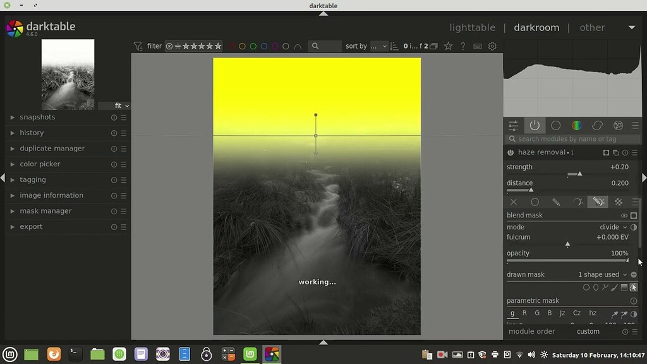The image size is (647, 364).
Task: Open Firefox from the taskbar
Action: (x=54, y=355)
